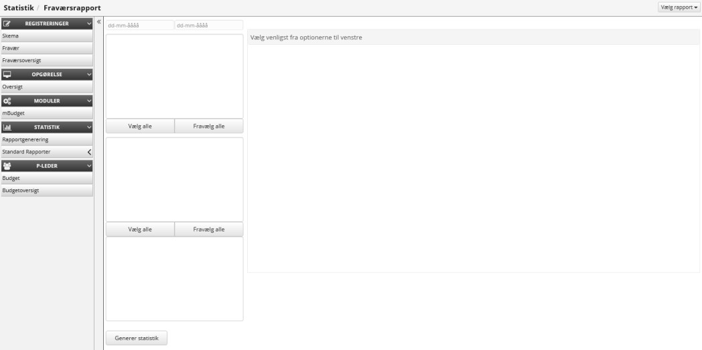Click the second date input field
Screen dimensions: 702x350
click(208, 25)
